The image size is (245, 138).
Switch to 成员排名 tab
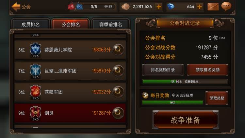(x=30, y=24)
